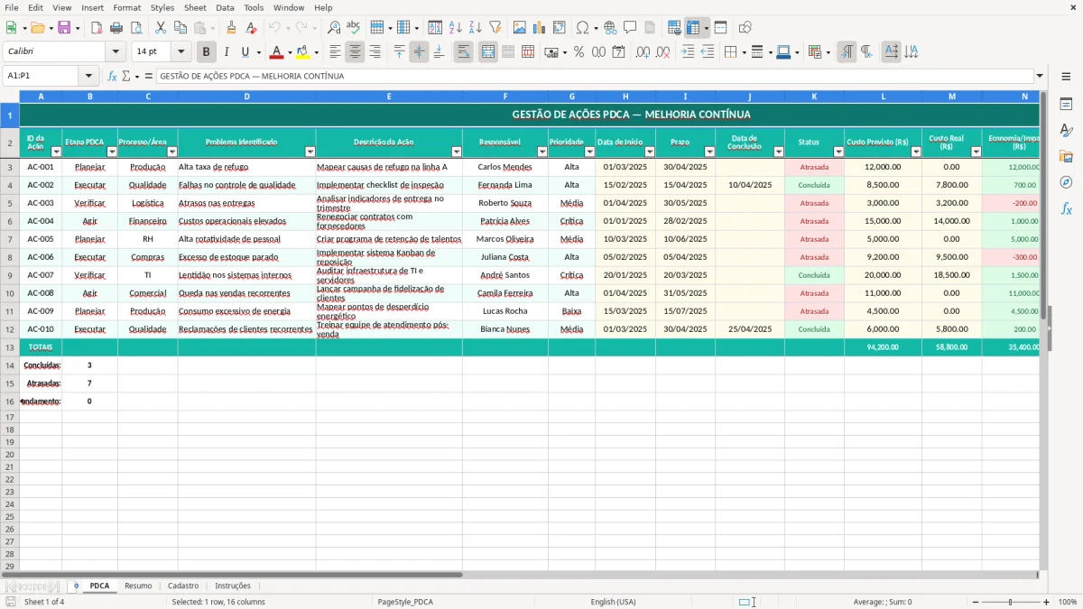Click the Copy icon
This screenshot has width=1083, height=609.
click(x=180, y=28)
